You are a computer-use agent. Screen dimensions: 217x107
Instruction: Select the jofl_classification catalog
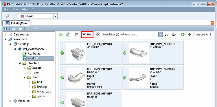(x=33, y=49)
